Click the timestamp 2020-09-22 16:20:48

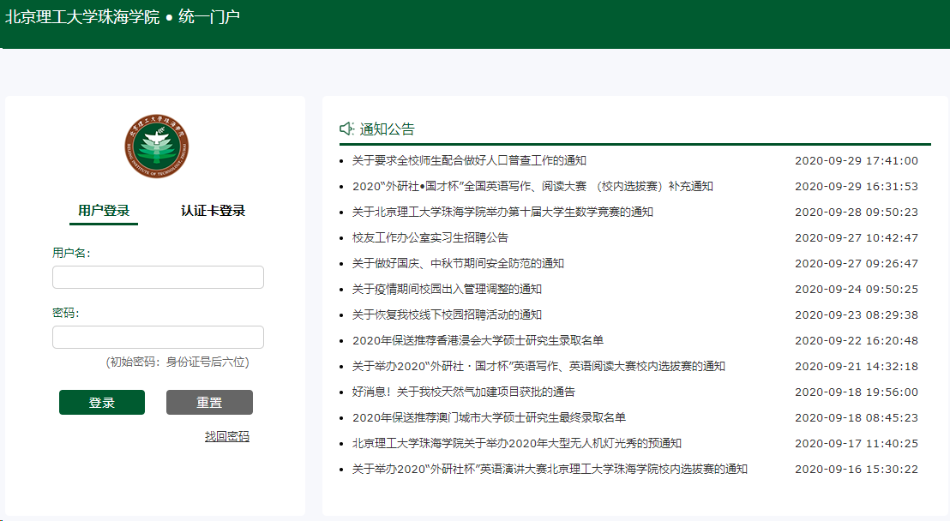point(857,340)
